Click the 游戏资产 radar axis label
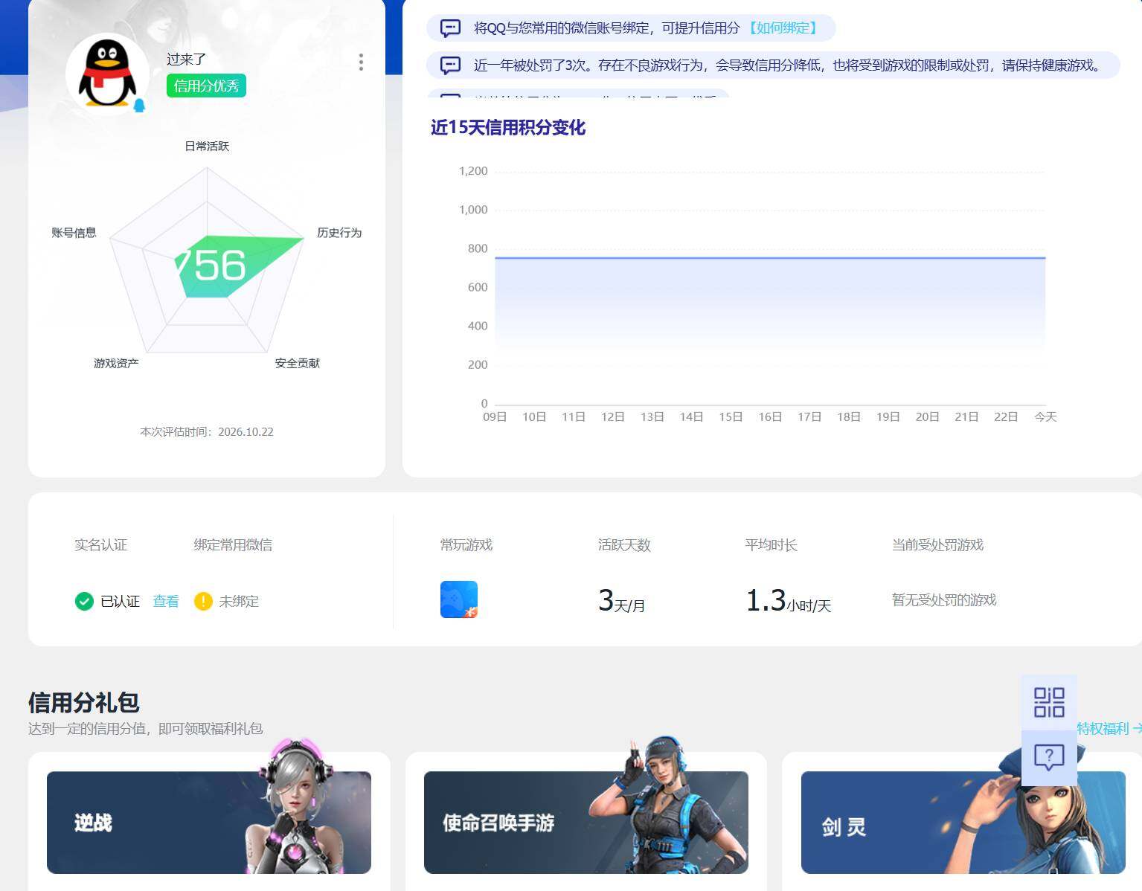 pyautogui.click(x=116, y=363)
